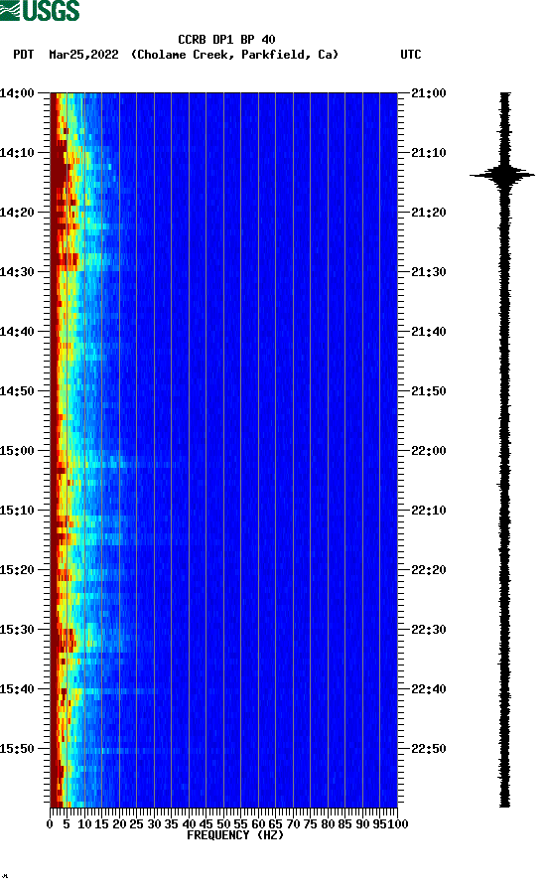Click the 21:30 UTC time label

[429, 271]
